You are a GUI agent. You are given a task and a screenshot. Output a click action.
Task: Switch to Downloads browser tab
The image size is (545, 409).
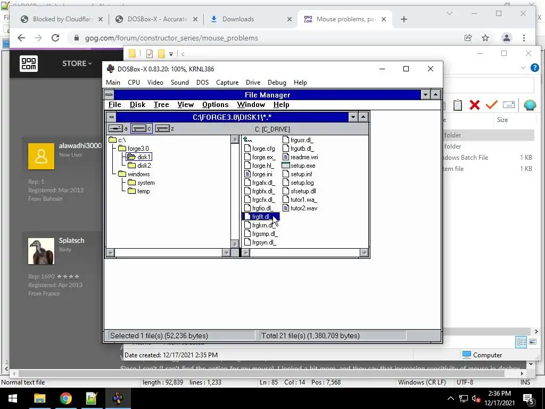(x=251, y=19)
